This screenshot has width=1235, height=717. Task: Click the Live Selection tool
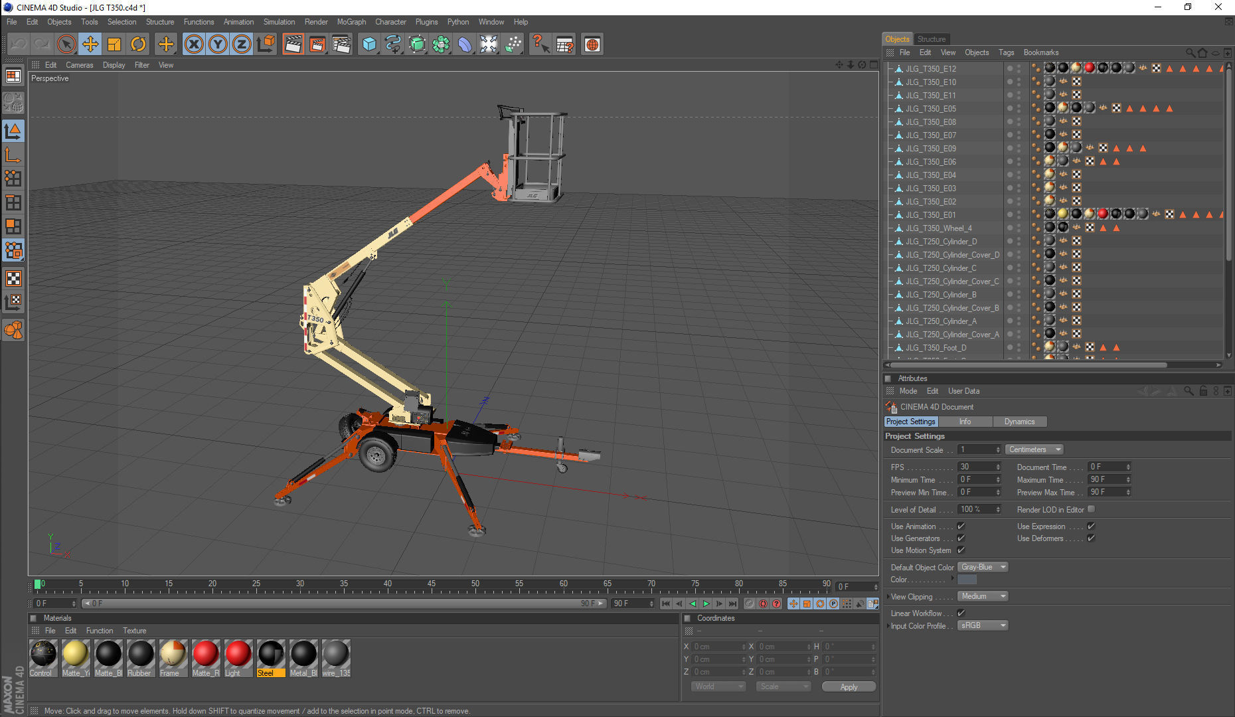point(66,44)
